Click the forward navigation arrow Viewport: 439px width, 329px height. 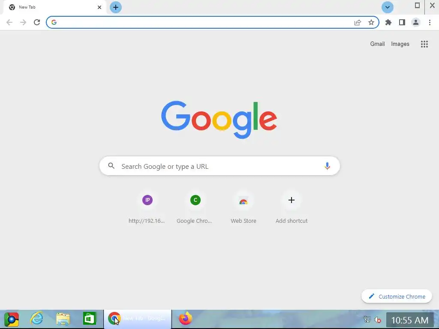(x=23, y=22)
